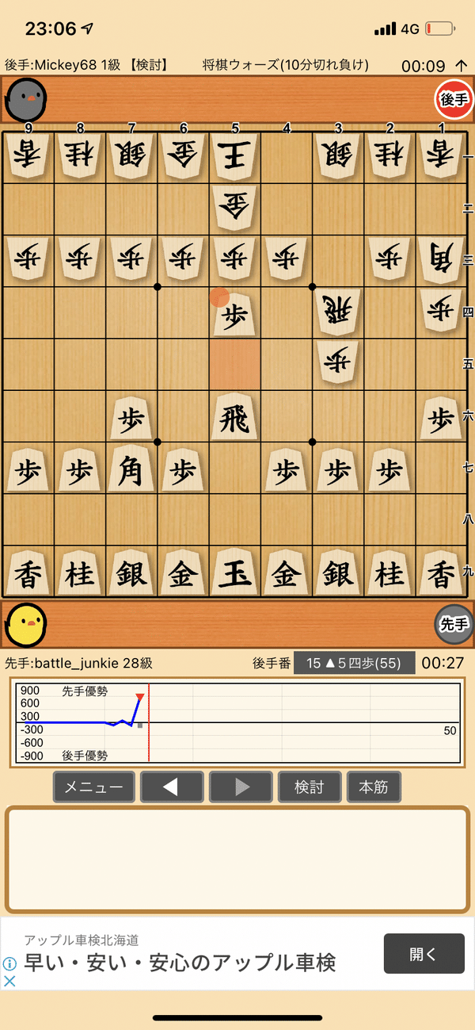Click the gray 先手 badge
The image size is (475, 1030).
click(454, 624)
